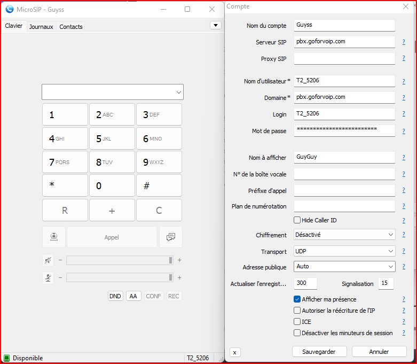This screenshot has height=364, width=417.
Task: Click the Proxy SIP field
Action: (x=344, y=58)
